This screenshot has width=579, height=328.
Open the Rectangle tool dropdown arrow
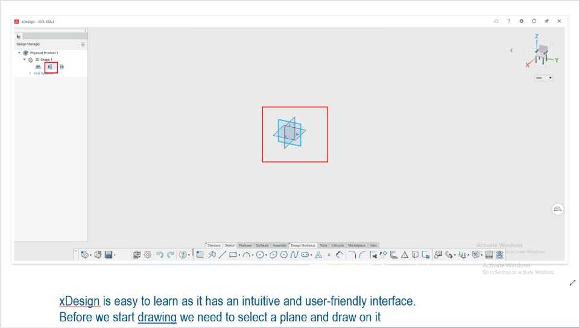click(239, 255)
